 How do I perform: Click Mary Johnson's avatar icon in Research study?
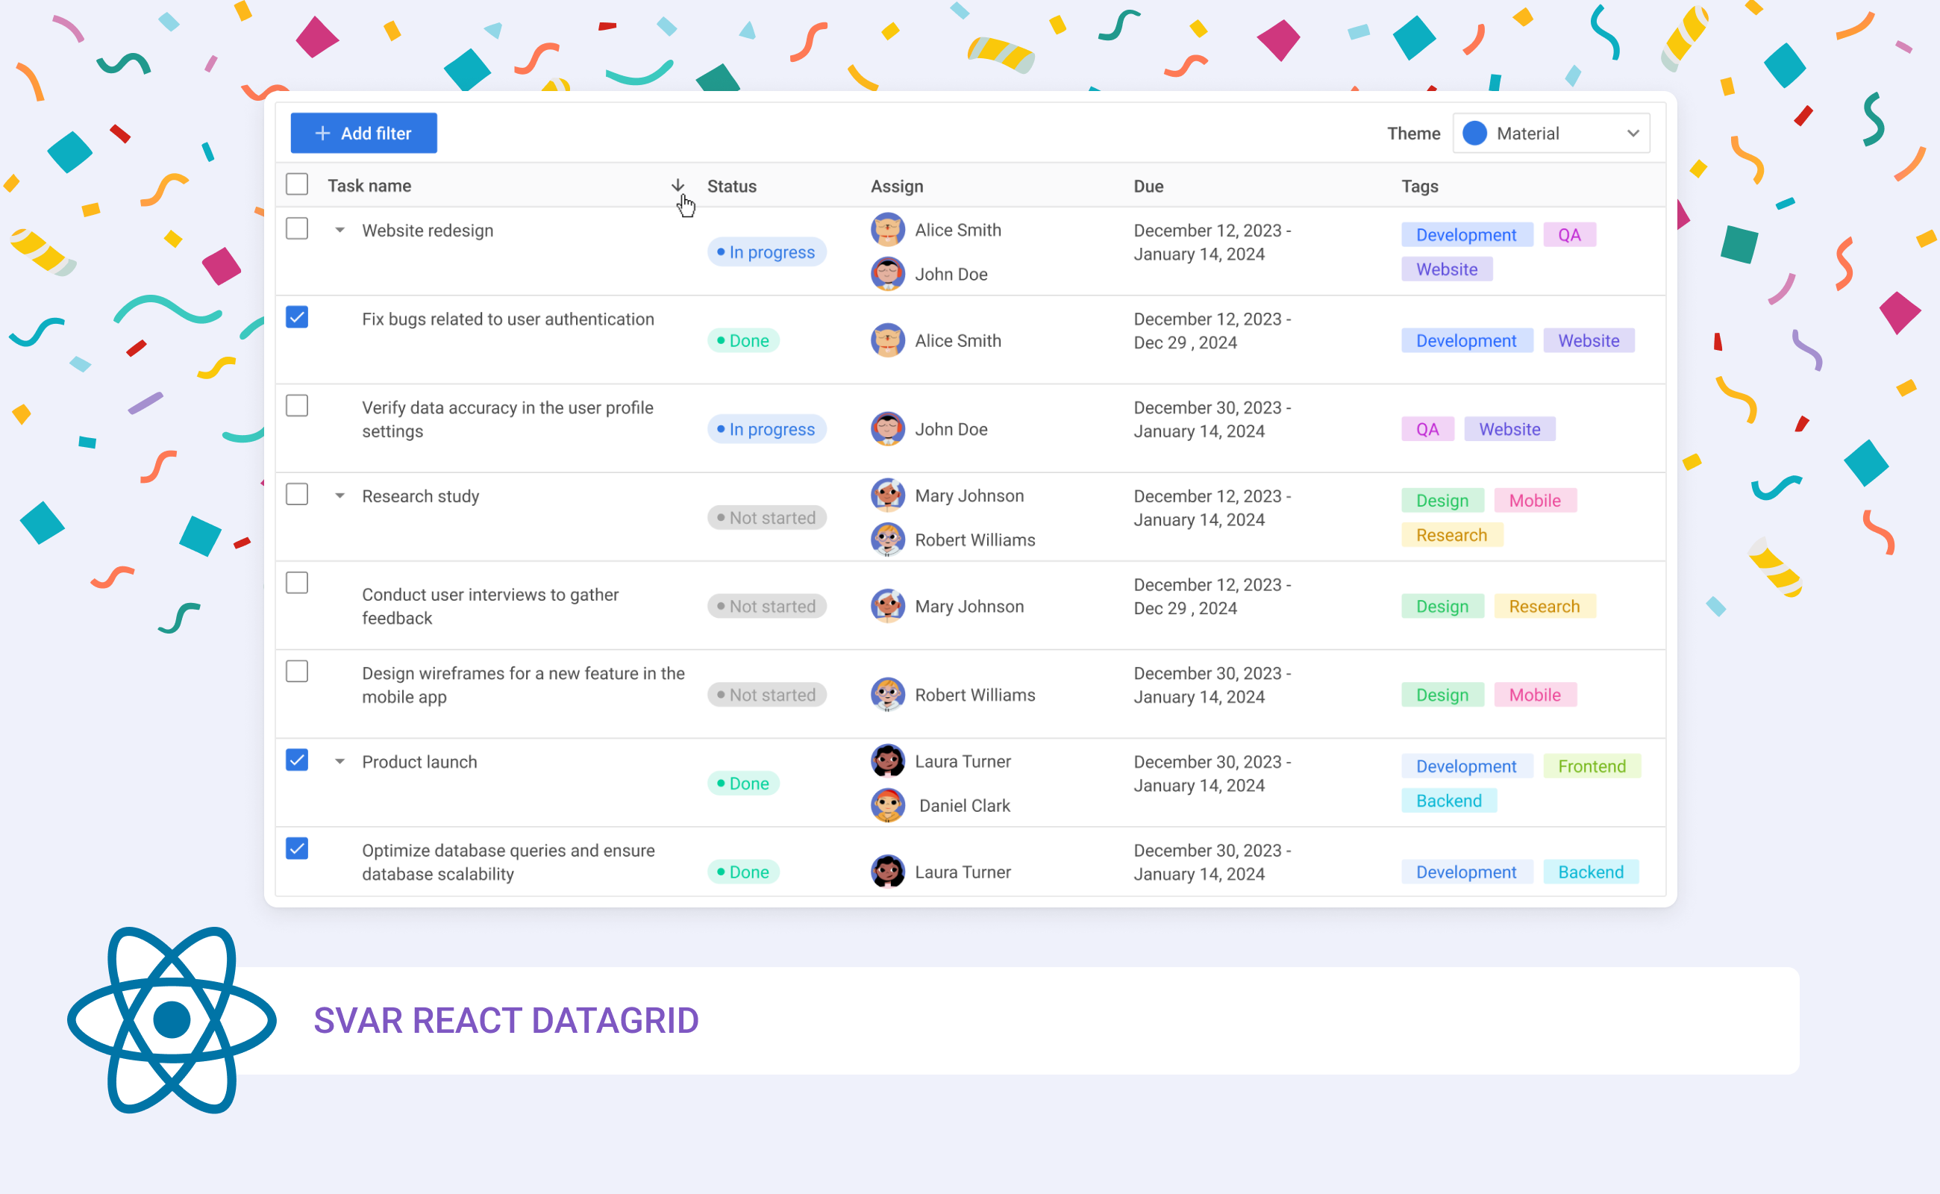[887, 495]
